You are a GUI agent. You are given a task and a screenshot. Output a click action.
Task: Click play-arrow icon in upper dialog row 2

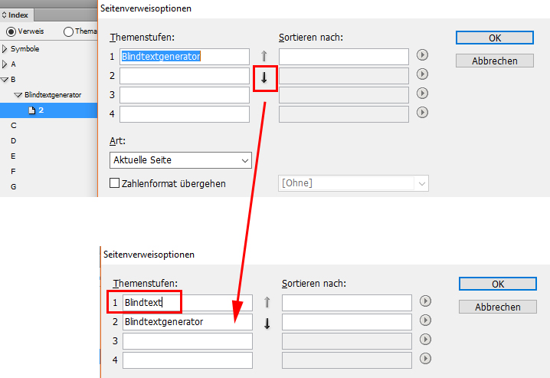click(422, 74)
